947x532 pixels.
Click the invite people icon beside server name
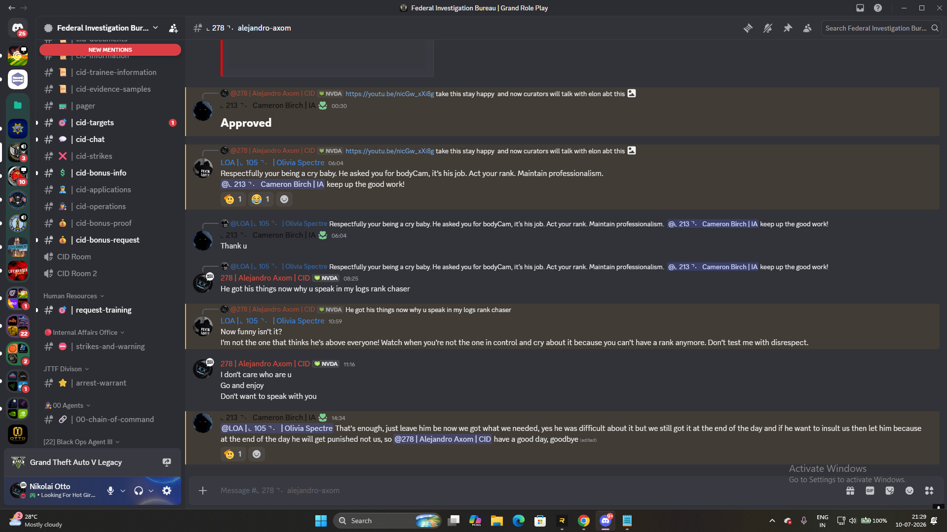click(x=173, y=28)
